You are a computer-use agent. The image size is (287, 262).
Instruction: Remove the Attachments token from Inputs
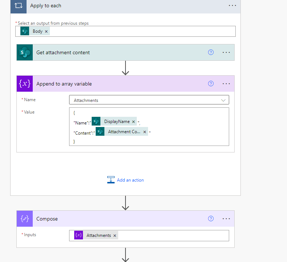[x=115, y=236]
